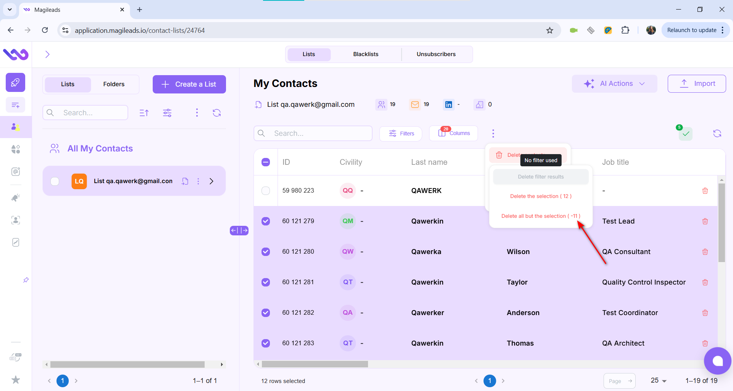Uncheck contact 60 121 281 checkbox
This screenshot has height=391, width=733.
click(266, 282)
